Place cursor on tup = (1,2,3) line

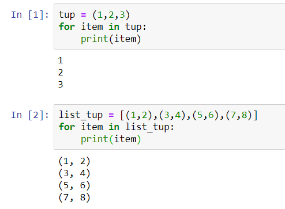point(94,15)
